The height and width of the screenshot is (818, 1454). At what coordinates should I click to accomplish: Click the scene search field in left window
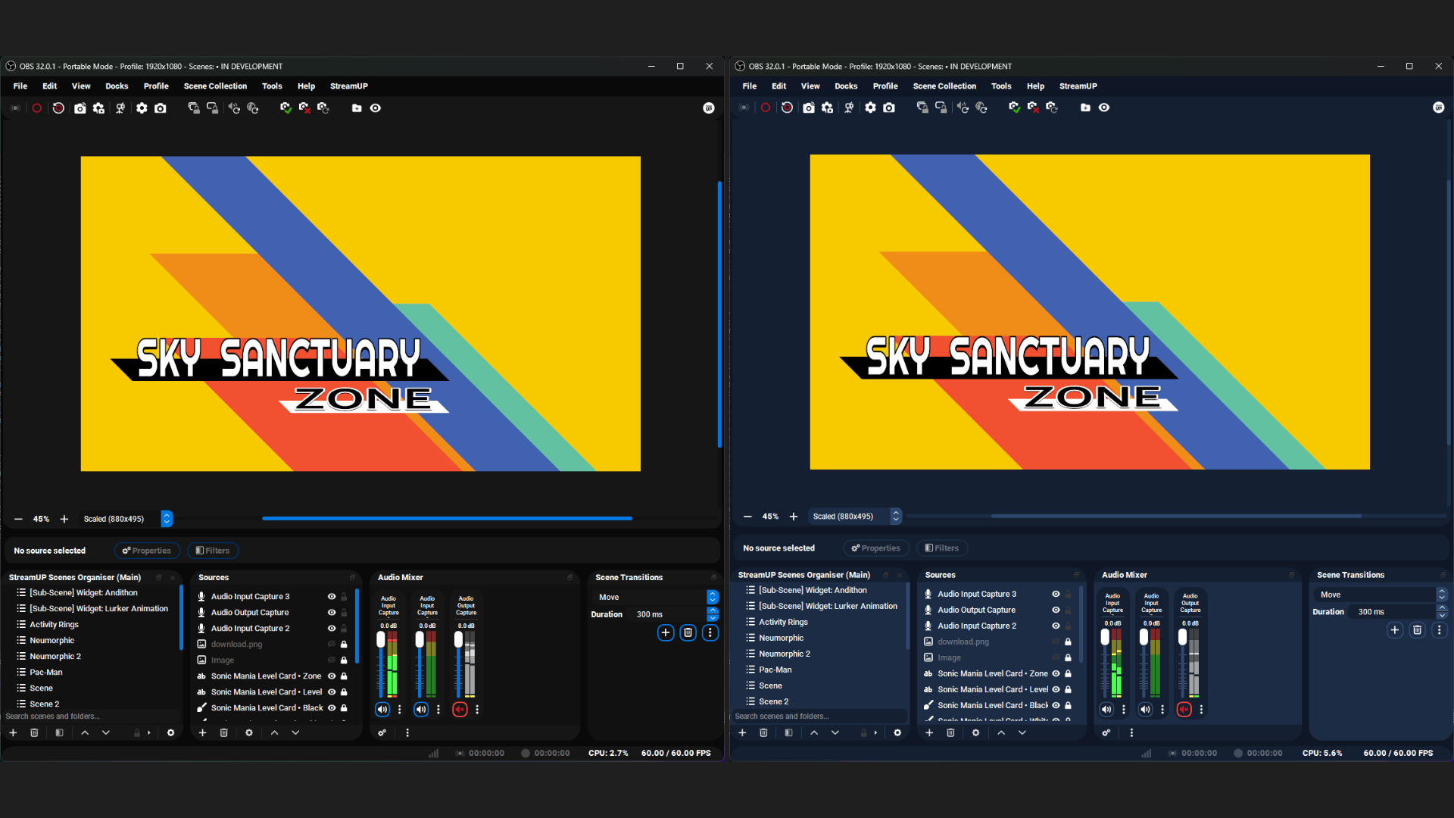[x=91, y=717]
